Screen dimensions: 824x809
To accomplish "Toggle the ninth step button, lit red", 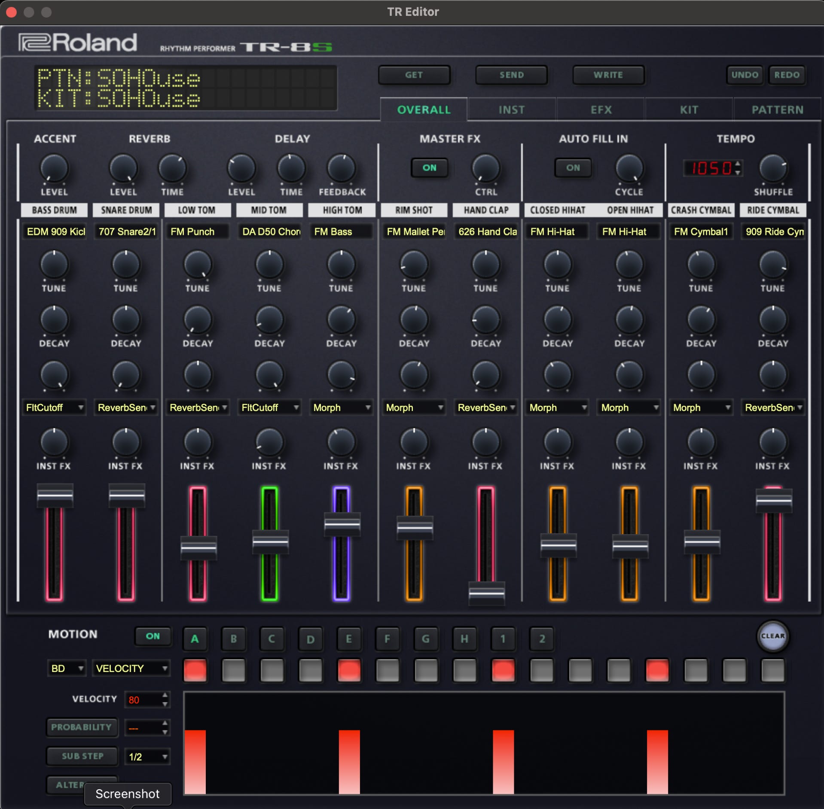I will (503, 670).
